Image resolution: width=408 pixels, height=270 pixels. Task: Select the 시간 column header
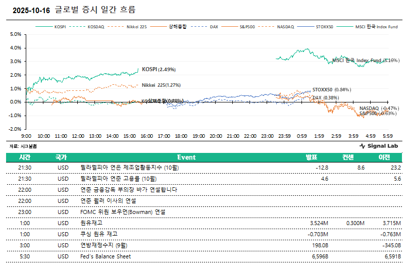pos(25,157)
